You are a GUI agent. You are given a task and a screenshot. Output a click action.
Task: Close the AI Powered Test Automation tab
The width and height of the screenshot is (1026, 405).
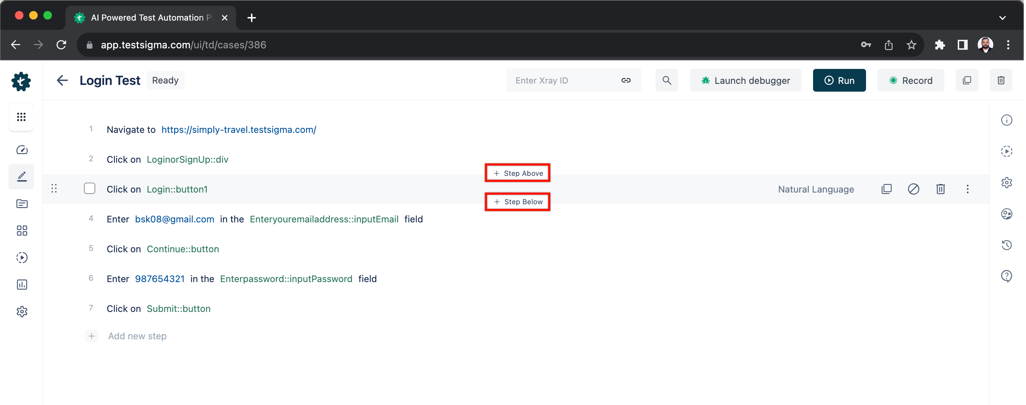tap(225, 18)
